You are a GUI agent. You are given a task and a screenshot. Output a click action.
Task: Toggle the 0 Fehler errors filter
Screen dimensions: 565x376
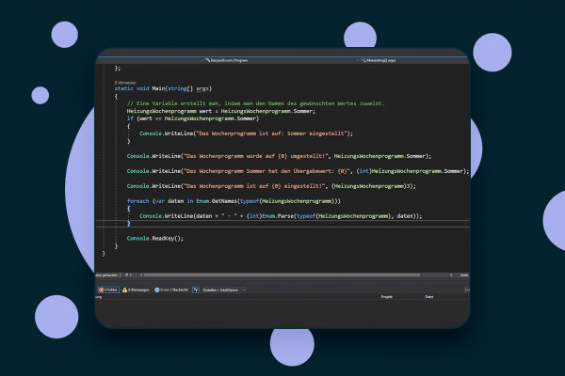click(x=108, y=290)
